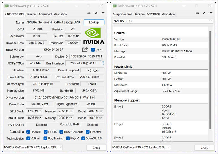Switch to Advanced tab in left window
Screen dimensions: 218x154
(x=45, y=14)
